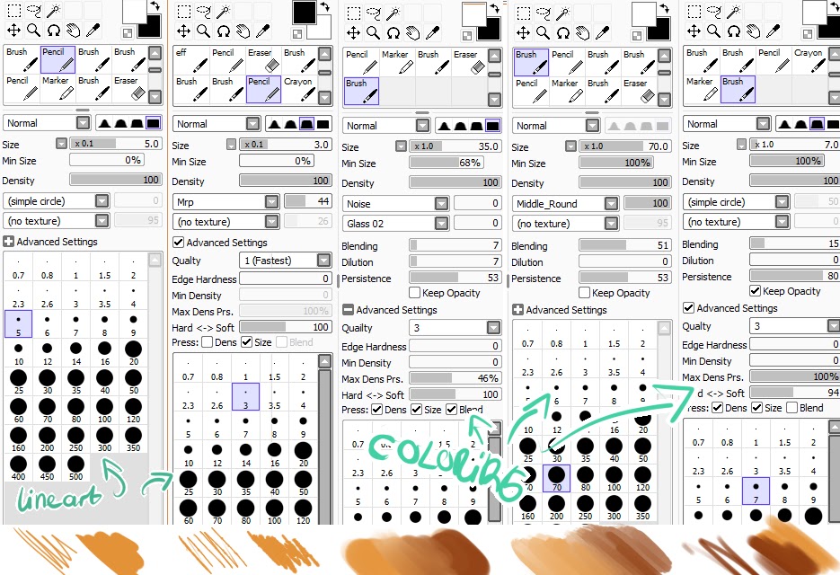Choose the 500 brush size preset dot
The width and height of the screenshot is (840, 575).
(76, 467)
